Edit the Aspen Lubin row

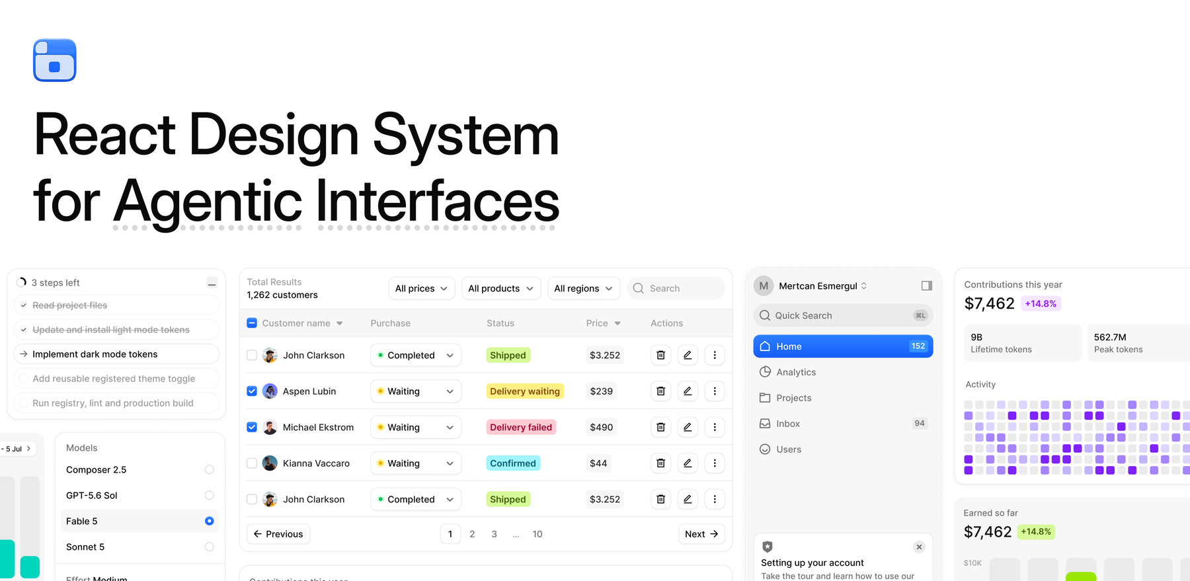pos(688,391)
